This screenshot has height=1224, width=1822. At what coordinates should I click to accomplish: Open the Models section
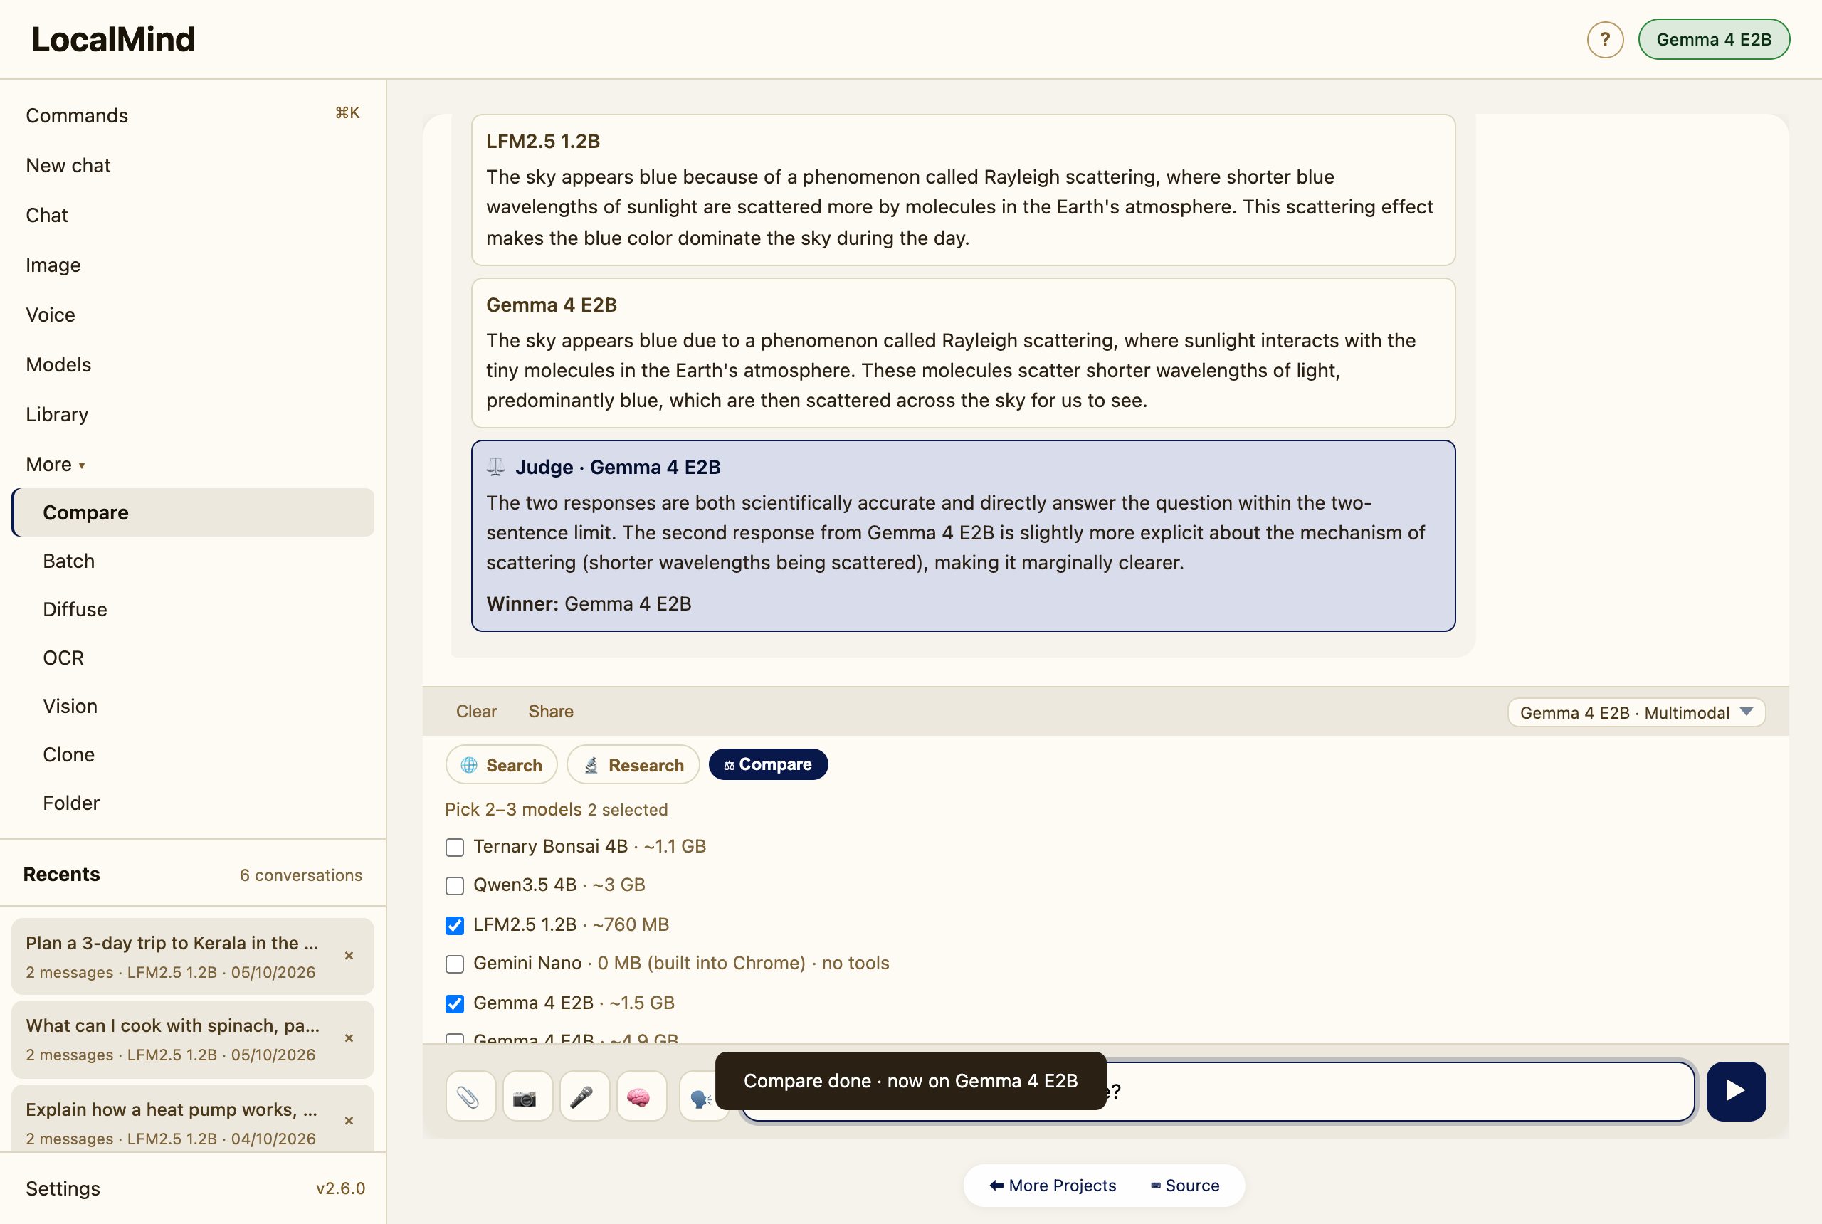(x=193, y=364)
